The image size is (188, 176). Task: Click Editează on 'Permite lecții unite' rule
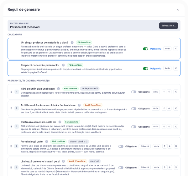tap(144, 146)
